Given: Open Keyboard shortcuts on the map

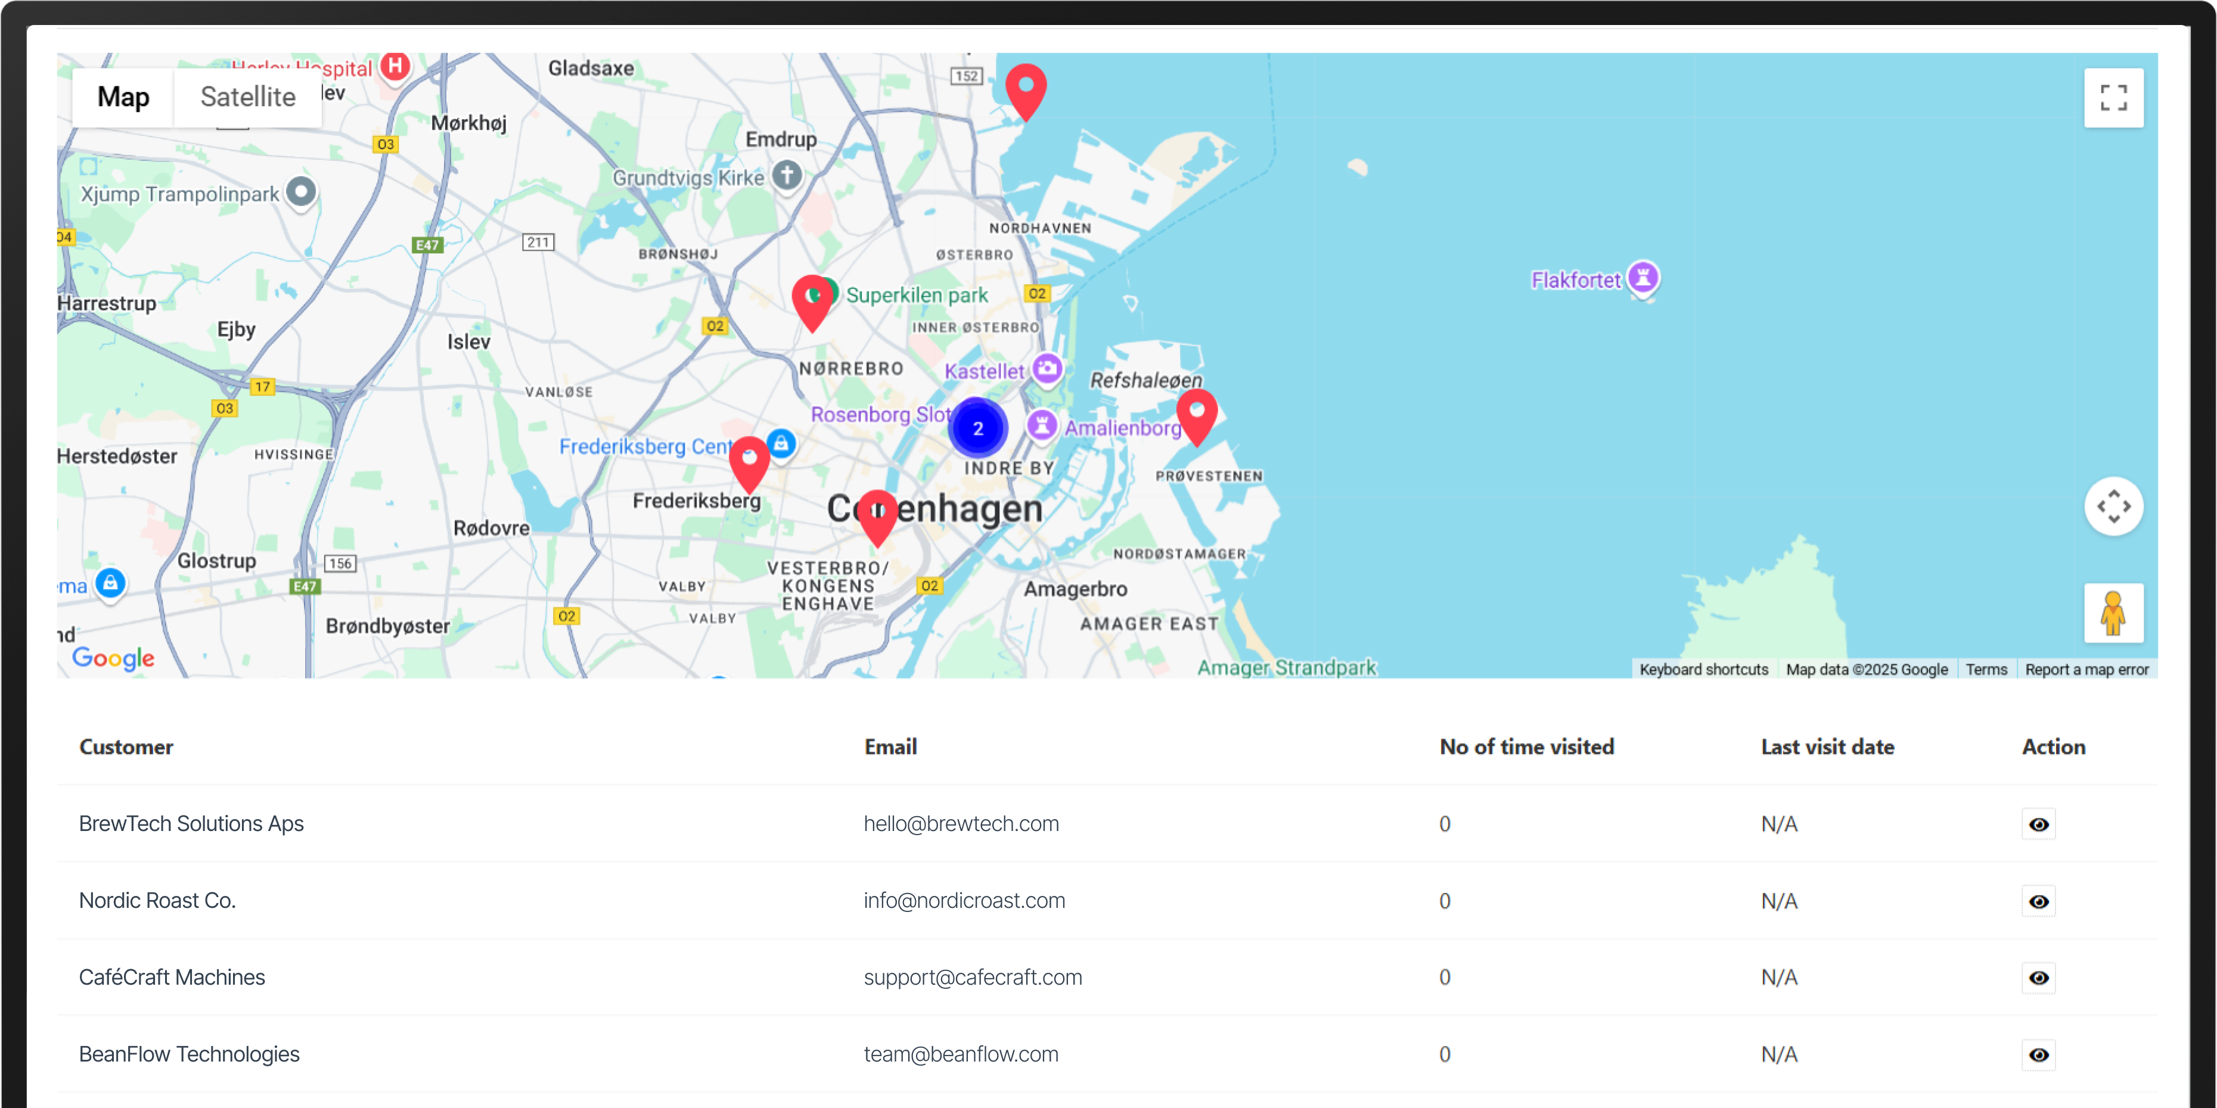Looking at the screenshot, I should click(x=1703, y=670).
